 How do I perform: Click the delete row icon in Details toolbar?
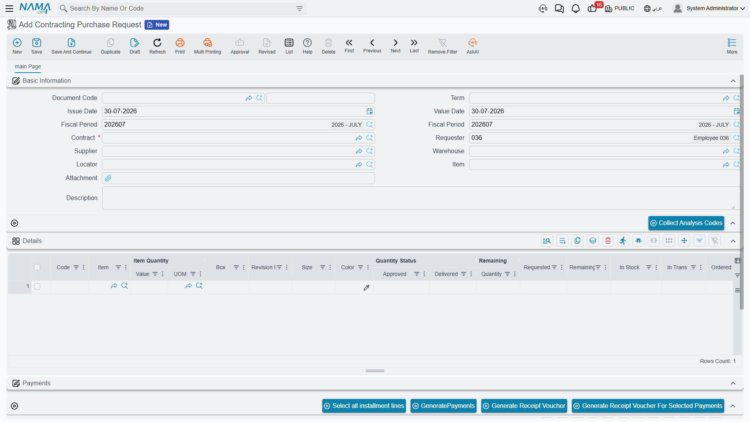tap(608, 241)
